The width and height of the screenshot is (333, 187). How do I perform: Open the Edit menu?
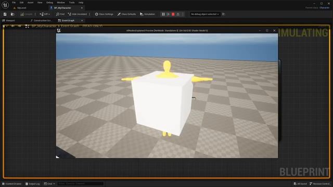pos(21,3)
